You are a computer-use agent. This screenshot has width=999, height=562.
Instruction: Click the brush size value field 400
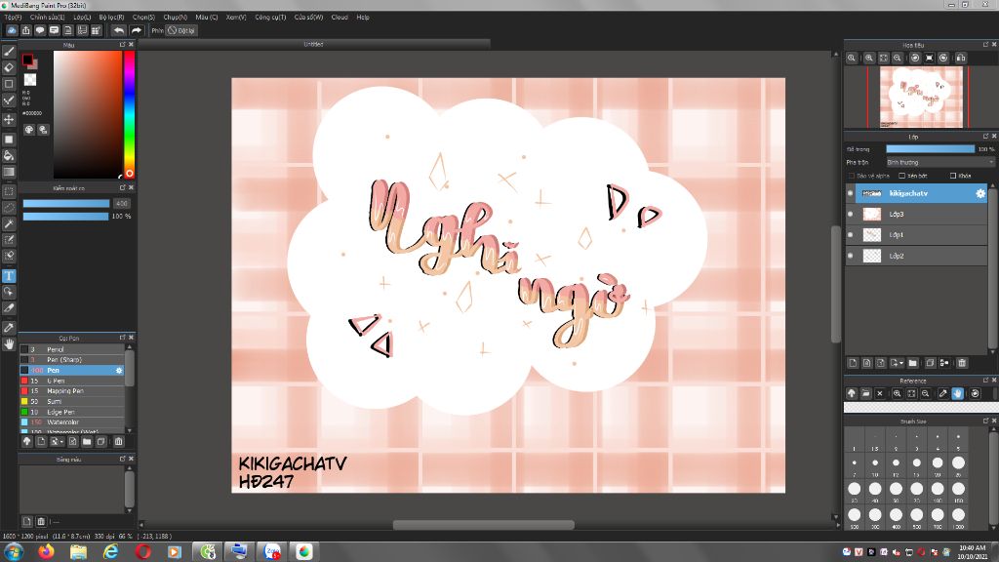[x=121, y=203]
